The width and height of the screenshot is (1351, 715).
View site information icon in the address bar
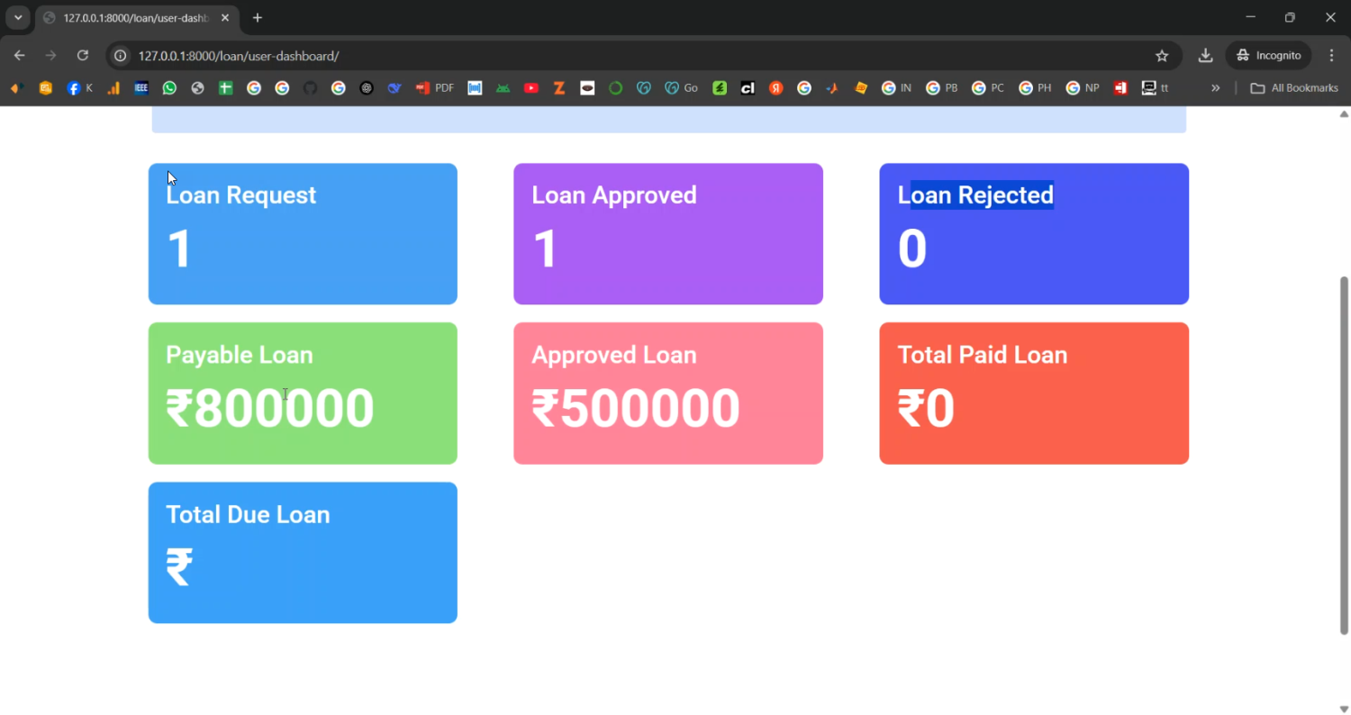[x=121, y=56]
